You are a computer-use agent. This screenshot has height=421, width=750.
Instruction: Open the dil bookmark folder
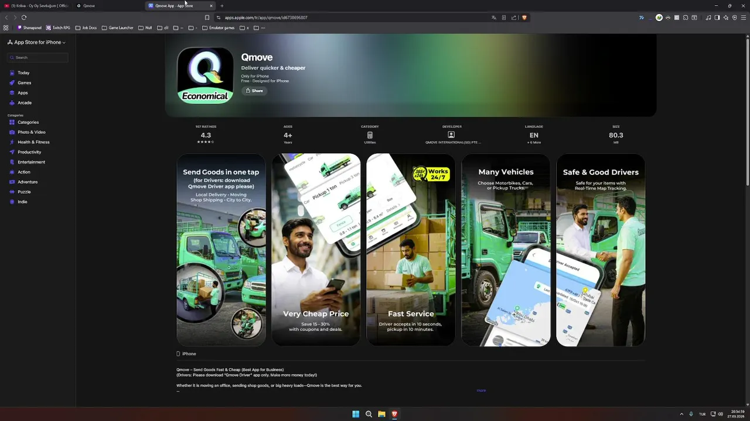point(163,27)
